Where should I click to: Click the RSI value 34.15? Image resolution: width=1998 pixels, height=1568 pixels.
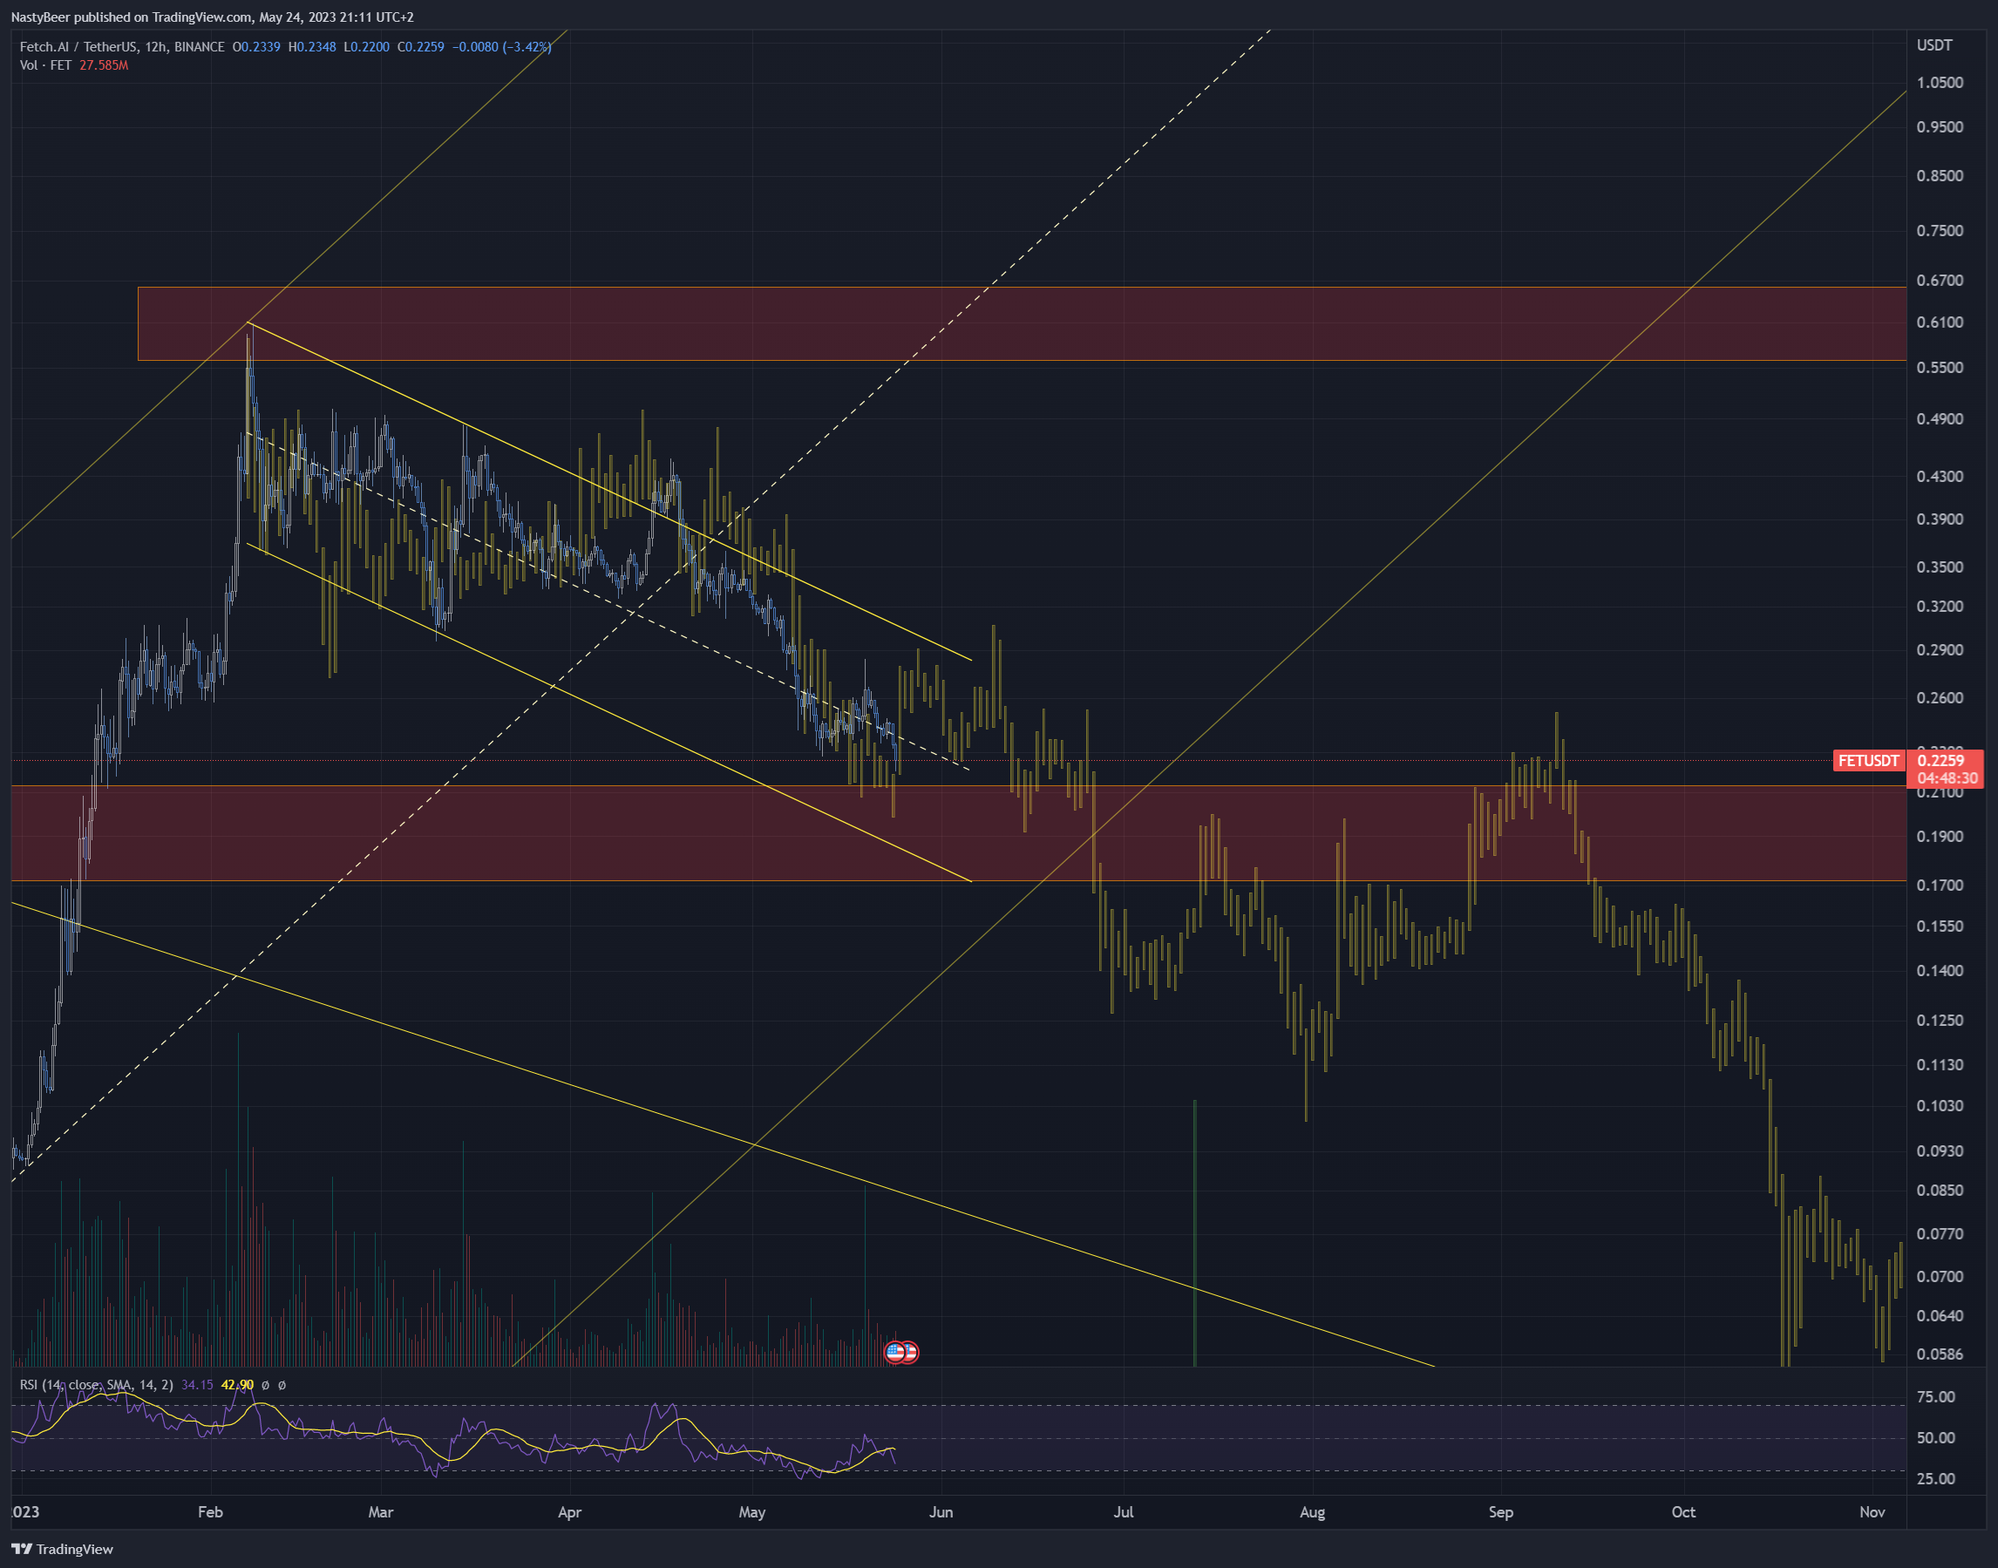click(x=197, y=1384)
